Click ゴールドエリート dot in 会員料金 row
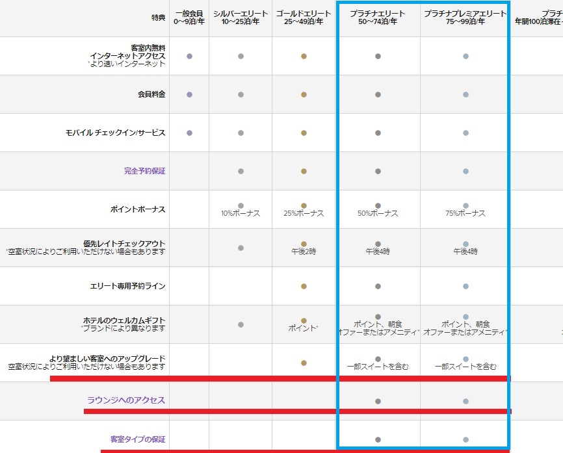 point(304,95)
